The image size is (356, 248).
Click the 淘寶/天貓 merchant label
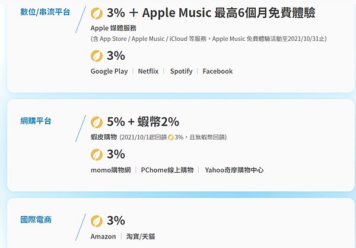[141, 237]
